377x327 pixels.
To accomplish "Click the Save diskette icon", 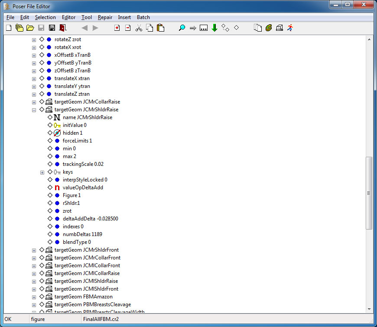I will [41, 27].
